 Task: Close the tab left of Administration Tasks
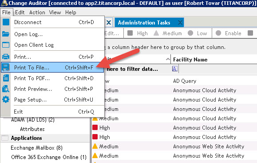point(109,23)
